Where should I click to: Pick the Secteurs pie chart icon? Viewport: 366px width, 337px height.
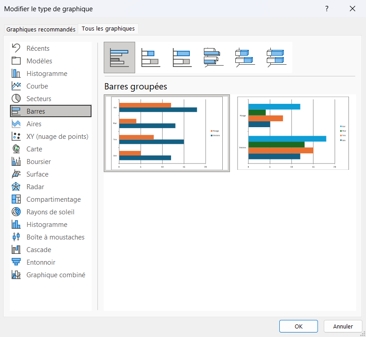16,98
